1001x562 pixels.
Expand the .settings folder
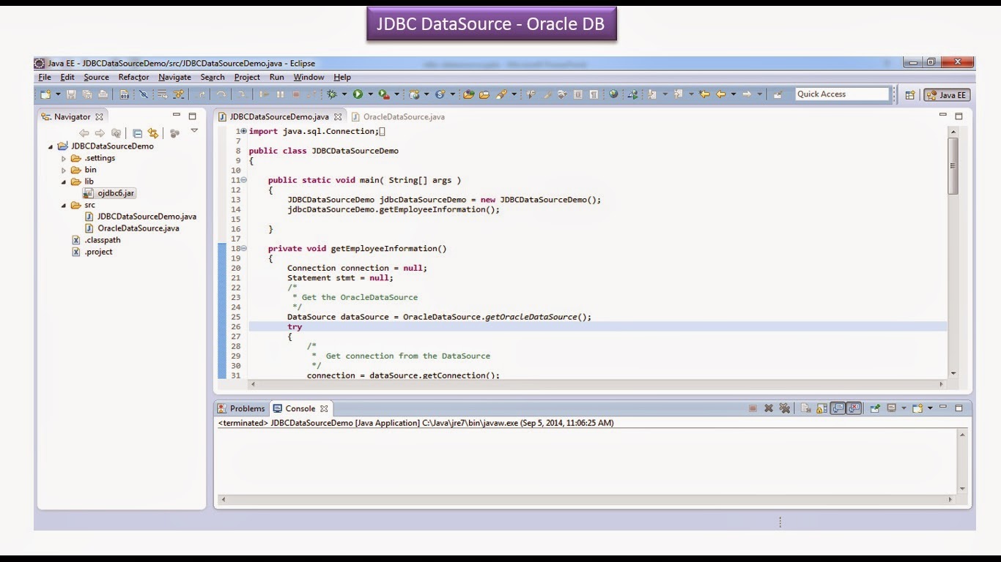pos(64,158)
